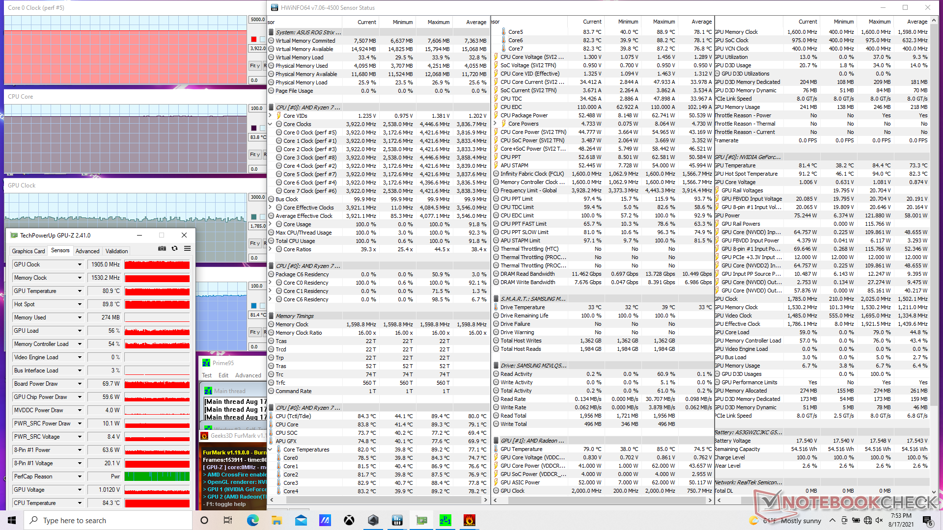Switch to the Advanced tab in GPU-Z
Viewport: 943px width, 530px height.
(87, 251)
